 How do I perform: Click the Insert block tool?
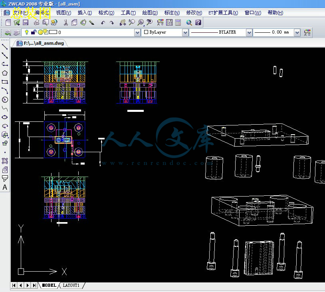(x=5, y=135)
